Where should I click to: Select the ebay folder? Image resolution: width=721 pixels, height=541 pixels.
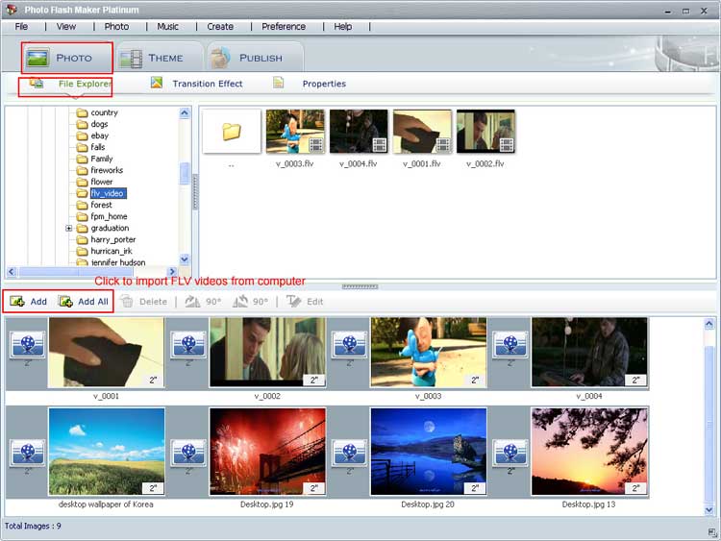(93, 135)
